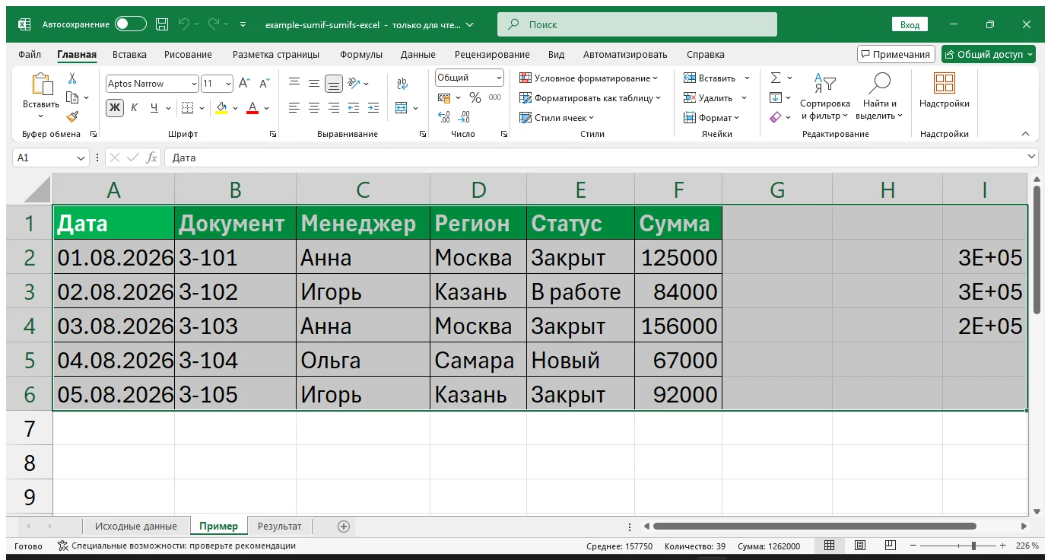
Task: Toggle Middle Align vertical alignment
Action: pos(313,84)
